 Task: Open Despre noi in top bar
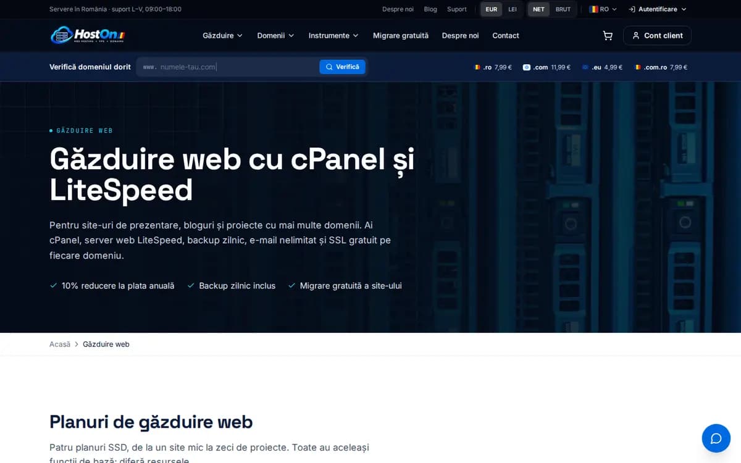[398, 9]
